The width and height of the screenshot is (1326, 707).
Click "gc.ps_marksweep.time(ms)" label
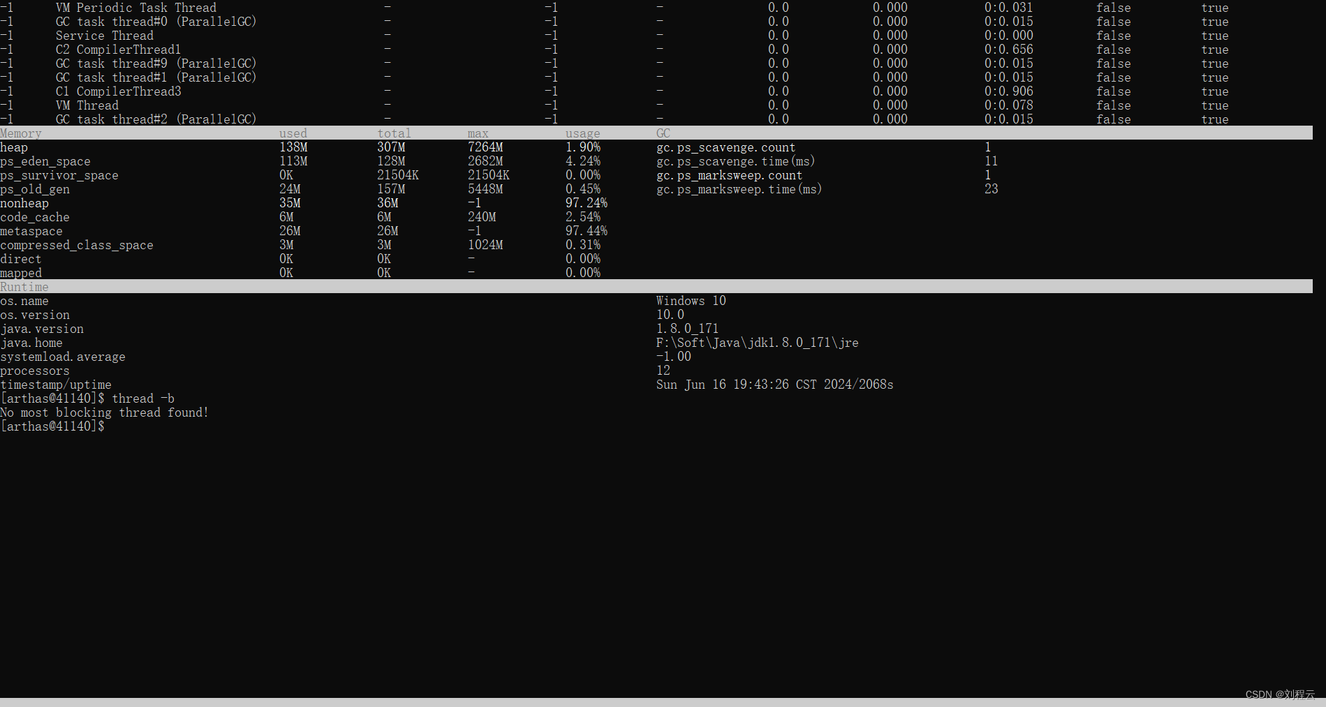[739, 189]
